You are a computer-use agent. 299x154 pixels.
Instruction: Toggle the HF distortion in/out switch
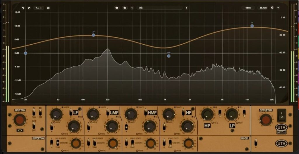pos(164,143)
